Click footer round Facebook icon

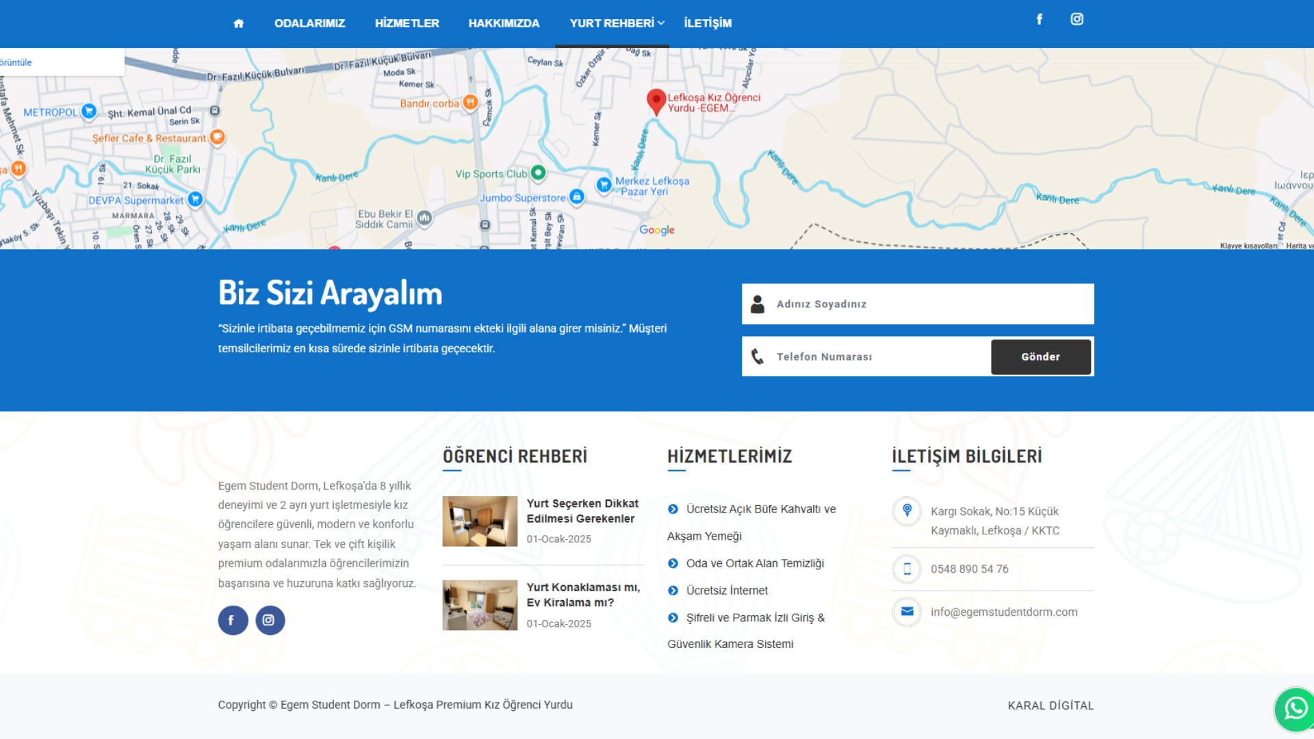[x=233, y=621]
